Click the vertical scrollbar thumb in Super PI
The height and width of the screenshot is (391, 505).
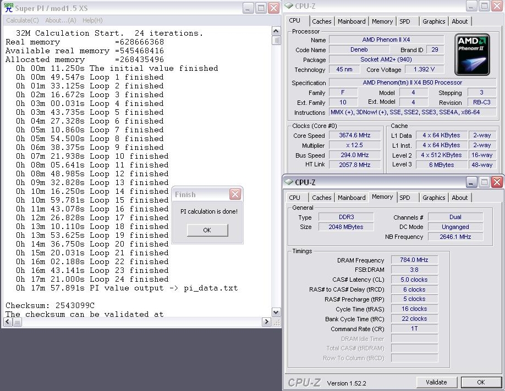coord(276,40)
